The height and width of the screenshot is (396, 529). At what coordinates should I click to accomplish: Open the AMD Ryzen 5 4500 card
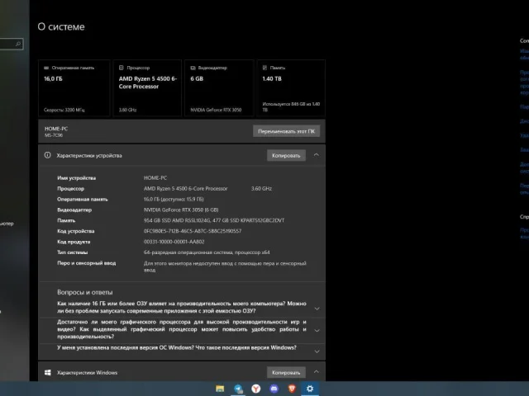(147, 88)
